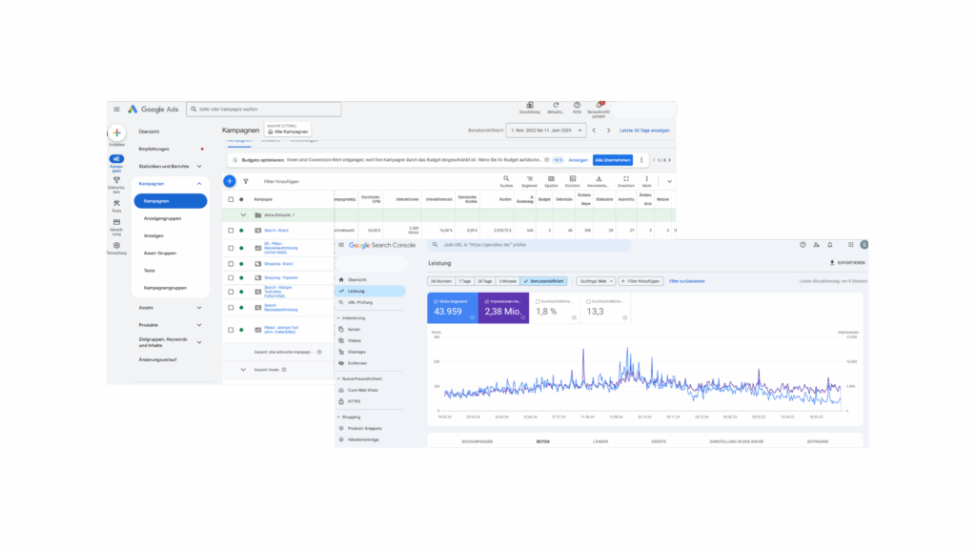The image size is (976, 549).
Task: Check the box for Search - Brand campaign
Action: [231, 231]
